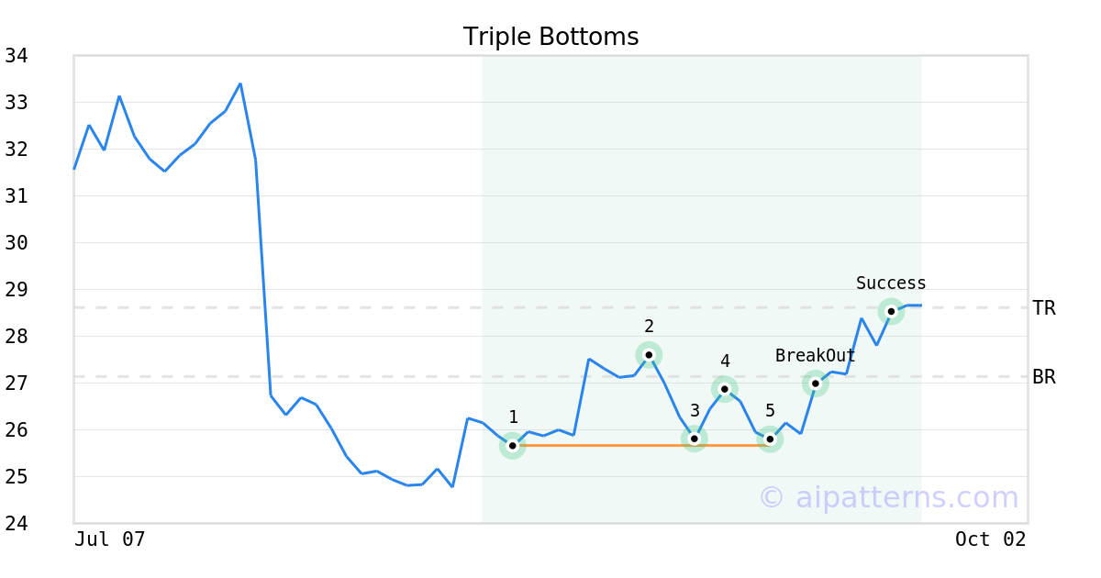
Task: Click the Oct 02 date label
Action: [990, 539]
